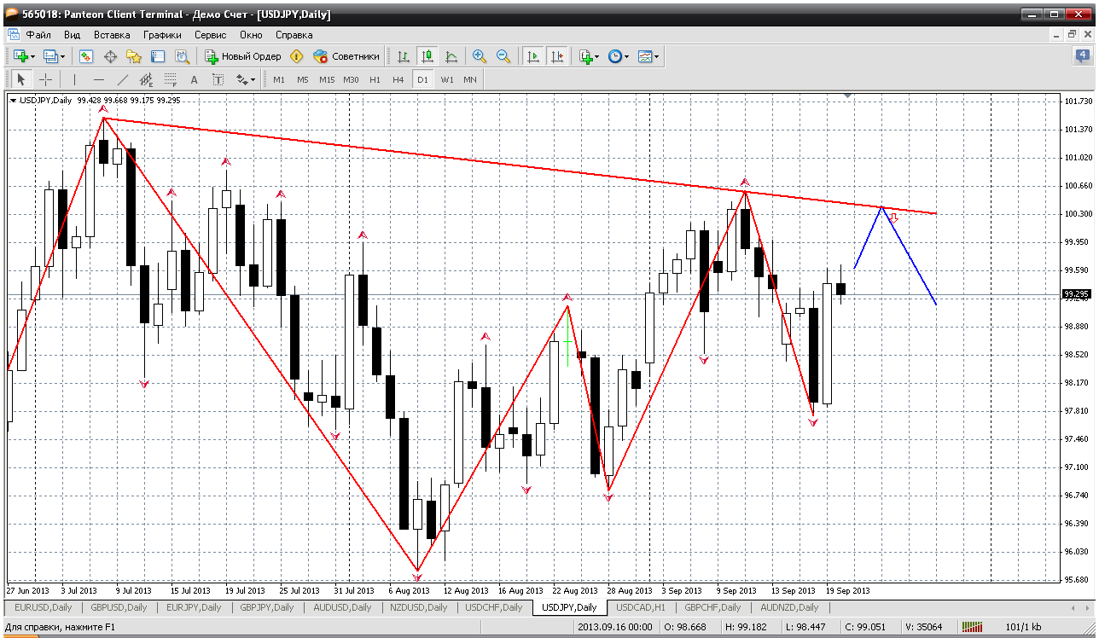
Task: Open the Strategy Tester icon
Action: tap(182, 56)
